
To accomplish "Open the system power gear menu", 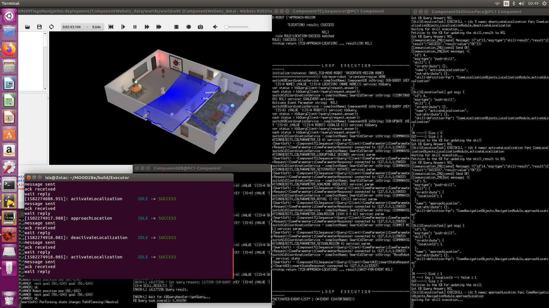I will 544,3.
